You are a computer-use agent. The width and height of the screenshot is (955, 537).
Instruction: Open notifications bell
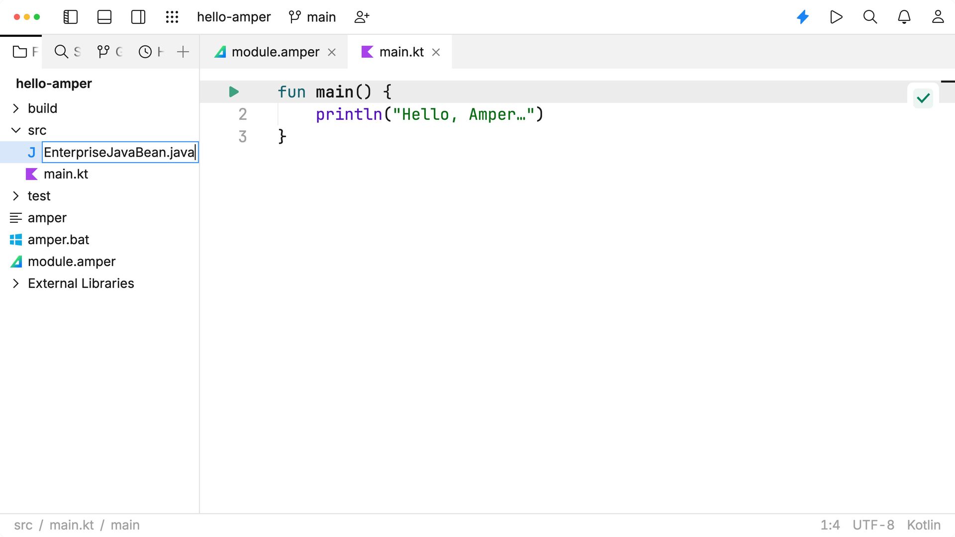click(x=904, y=17)
